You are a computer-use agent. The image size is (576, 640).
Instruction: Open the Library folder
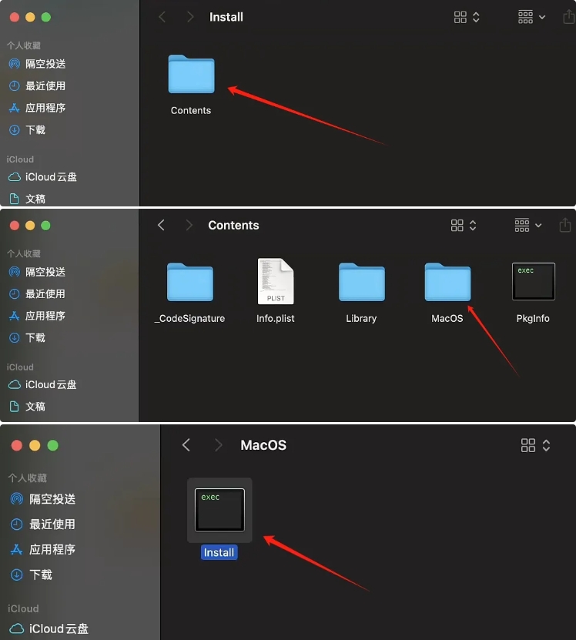[362, 282]
